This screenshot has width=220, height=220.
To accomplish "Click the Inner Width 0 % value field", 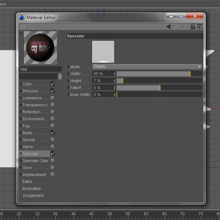I will 103,95.
